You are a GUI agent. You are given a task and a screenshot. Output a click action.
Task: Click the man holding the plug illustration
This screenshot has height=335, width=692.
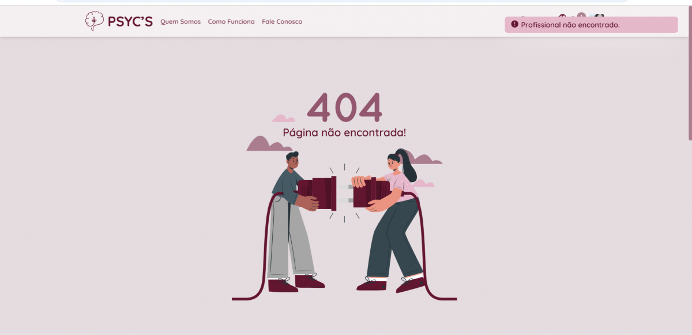click(294, 222)
